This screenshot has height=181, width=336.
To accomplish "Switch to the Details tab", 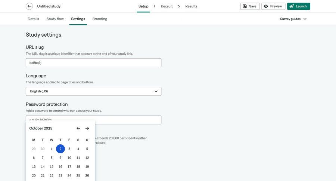I will (x=33, y=19).
